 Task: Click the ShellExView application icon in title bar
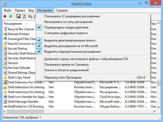4,4
